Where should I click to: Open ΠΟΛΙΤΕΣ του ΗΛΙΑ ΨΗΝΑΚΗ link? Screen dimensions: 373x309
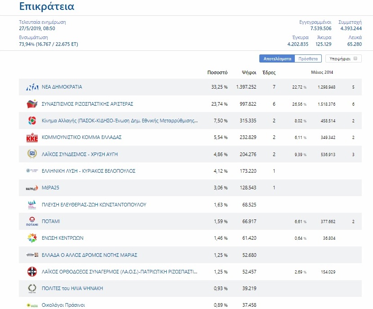click(72, 288)
